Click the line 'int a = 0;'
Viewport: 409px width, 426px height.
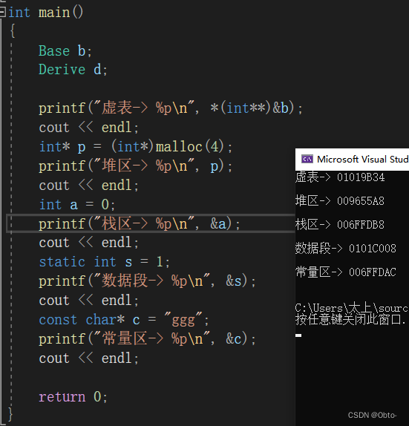pos(77,205)
